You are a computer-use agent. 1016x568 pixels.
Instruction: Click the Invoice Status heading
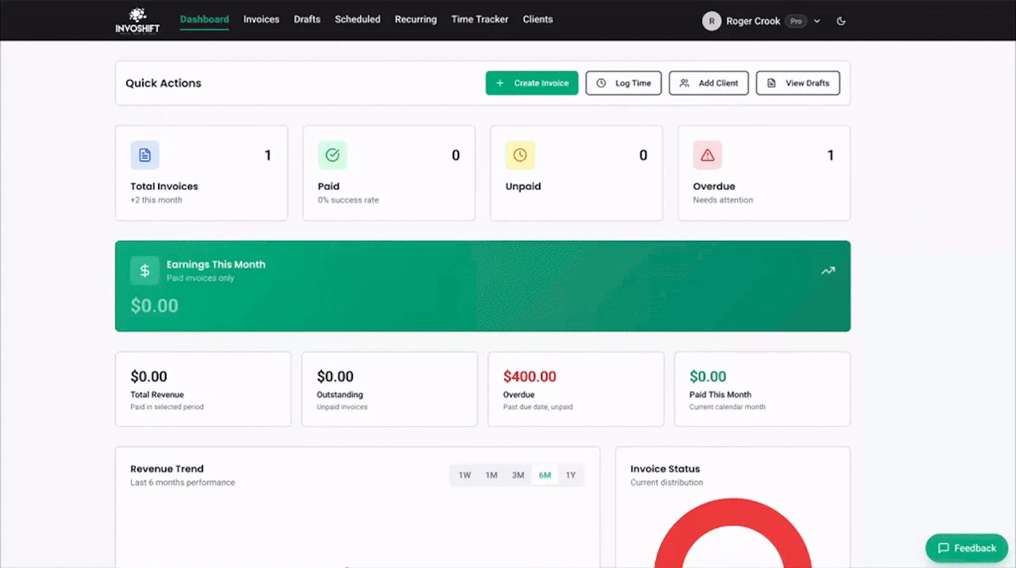[x=665, y=469]
